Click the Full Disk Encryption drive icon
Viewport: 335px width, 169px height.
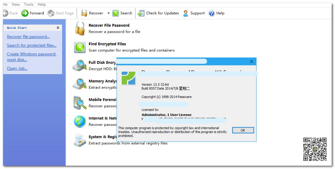point(80,65)
